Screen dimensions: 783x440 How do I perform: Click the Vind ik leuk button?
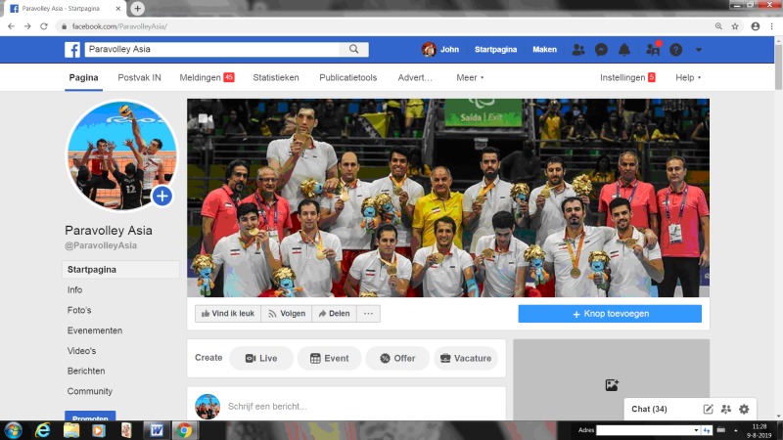(228, 313)
